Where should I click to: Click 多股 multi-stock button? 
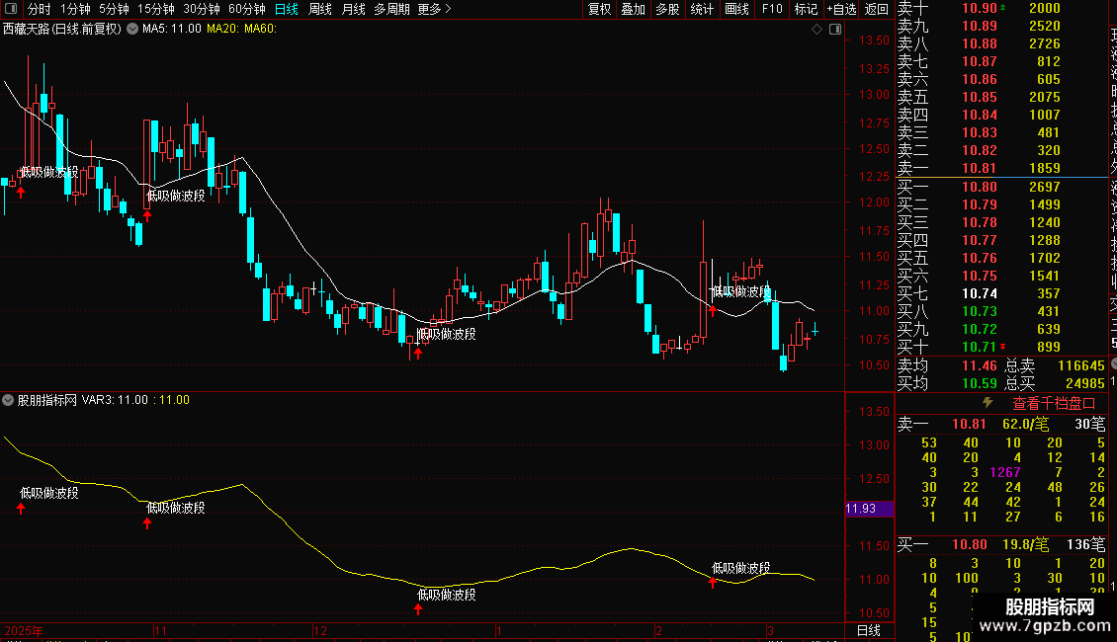667,9
